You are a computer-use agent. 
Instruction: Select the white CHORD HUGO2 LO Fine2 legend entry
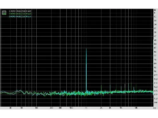[x=20, y=11]
